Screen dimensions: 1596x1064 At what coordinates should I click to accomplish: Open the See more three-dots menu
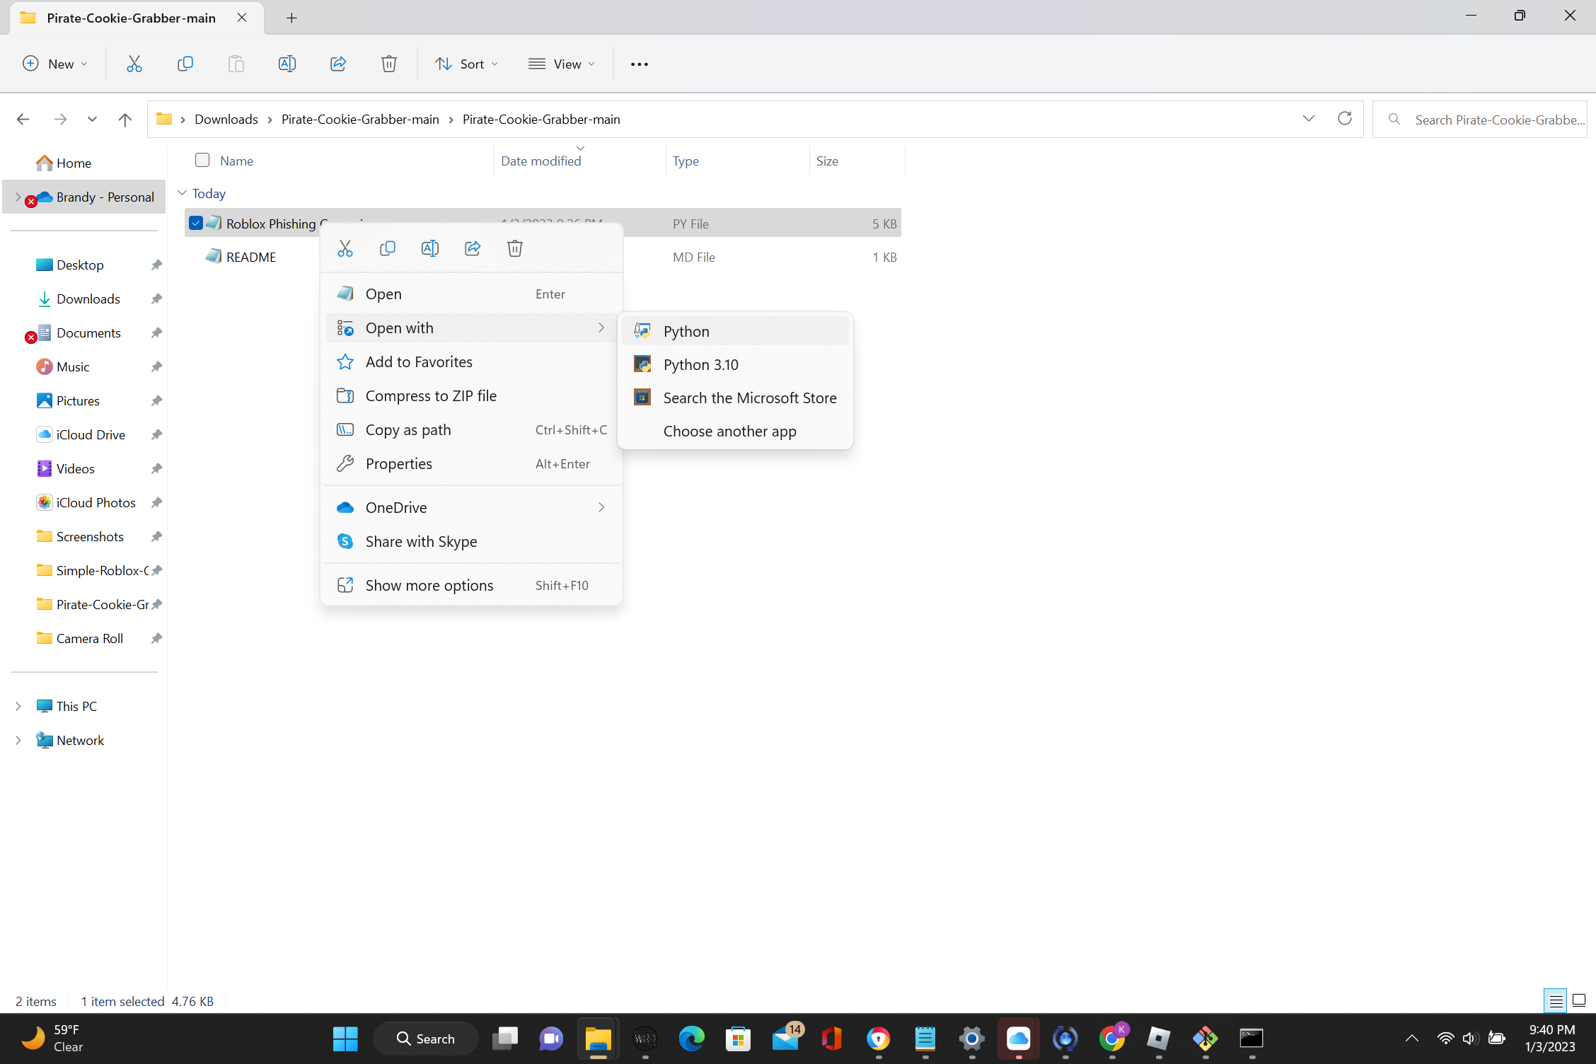coord(639,64)
